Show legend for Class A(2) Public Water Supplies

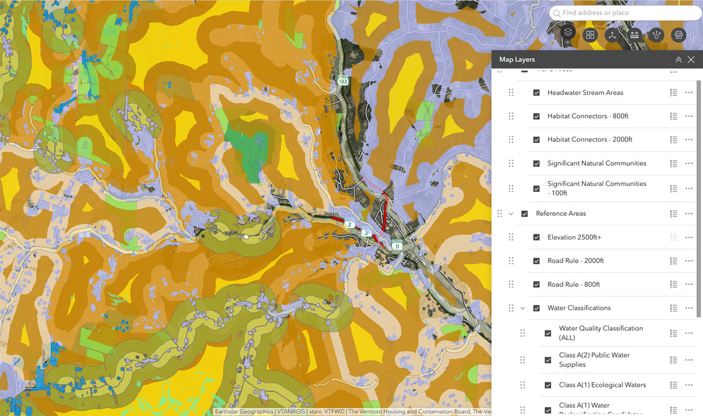[x=673, y=360]
